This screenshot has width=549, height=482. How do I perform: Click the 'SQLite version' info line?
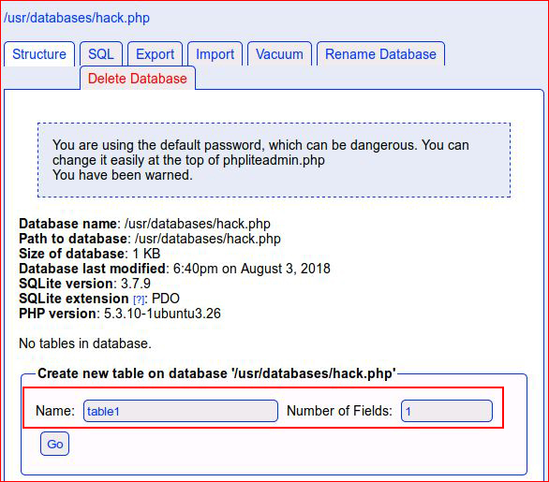coord(84,284)
